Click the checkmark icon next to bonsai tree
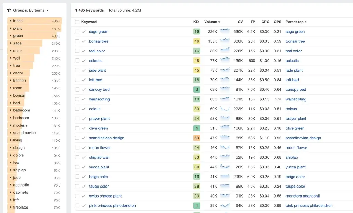 pyautogui.click(x=84, y=41)
